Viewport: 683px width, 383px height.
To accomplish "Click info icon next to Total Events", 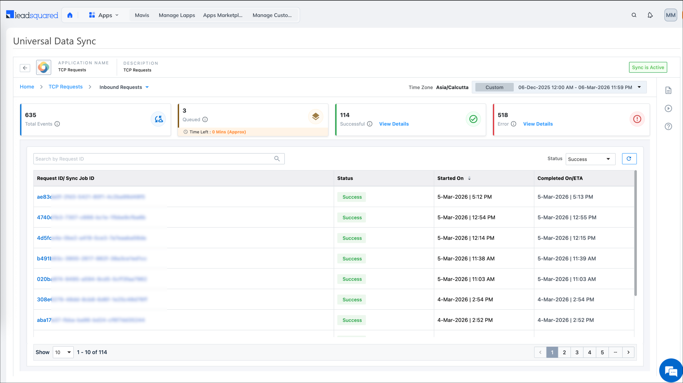I will click(x=57, y=124).
